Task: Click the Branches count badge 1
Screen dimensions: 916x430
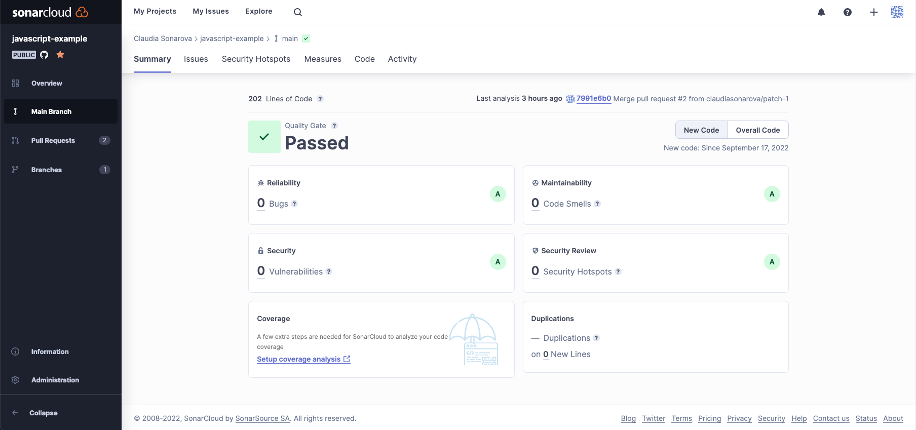Action: (x=105, y=170)
